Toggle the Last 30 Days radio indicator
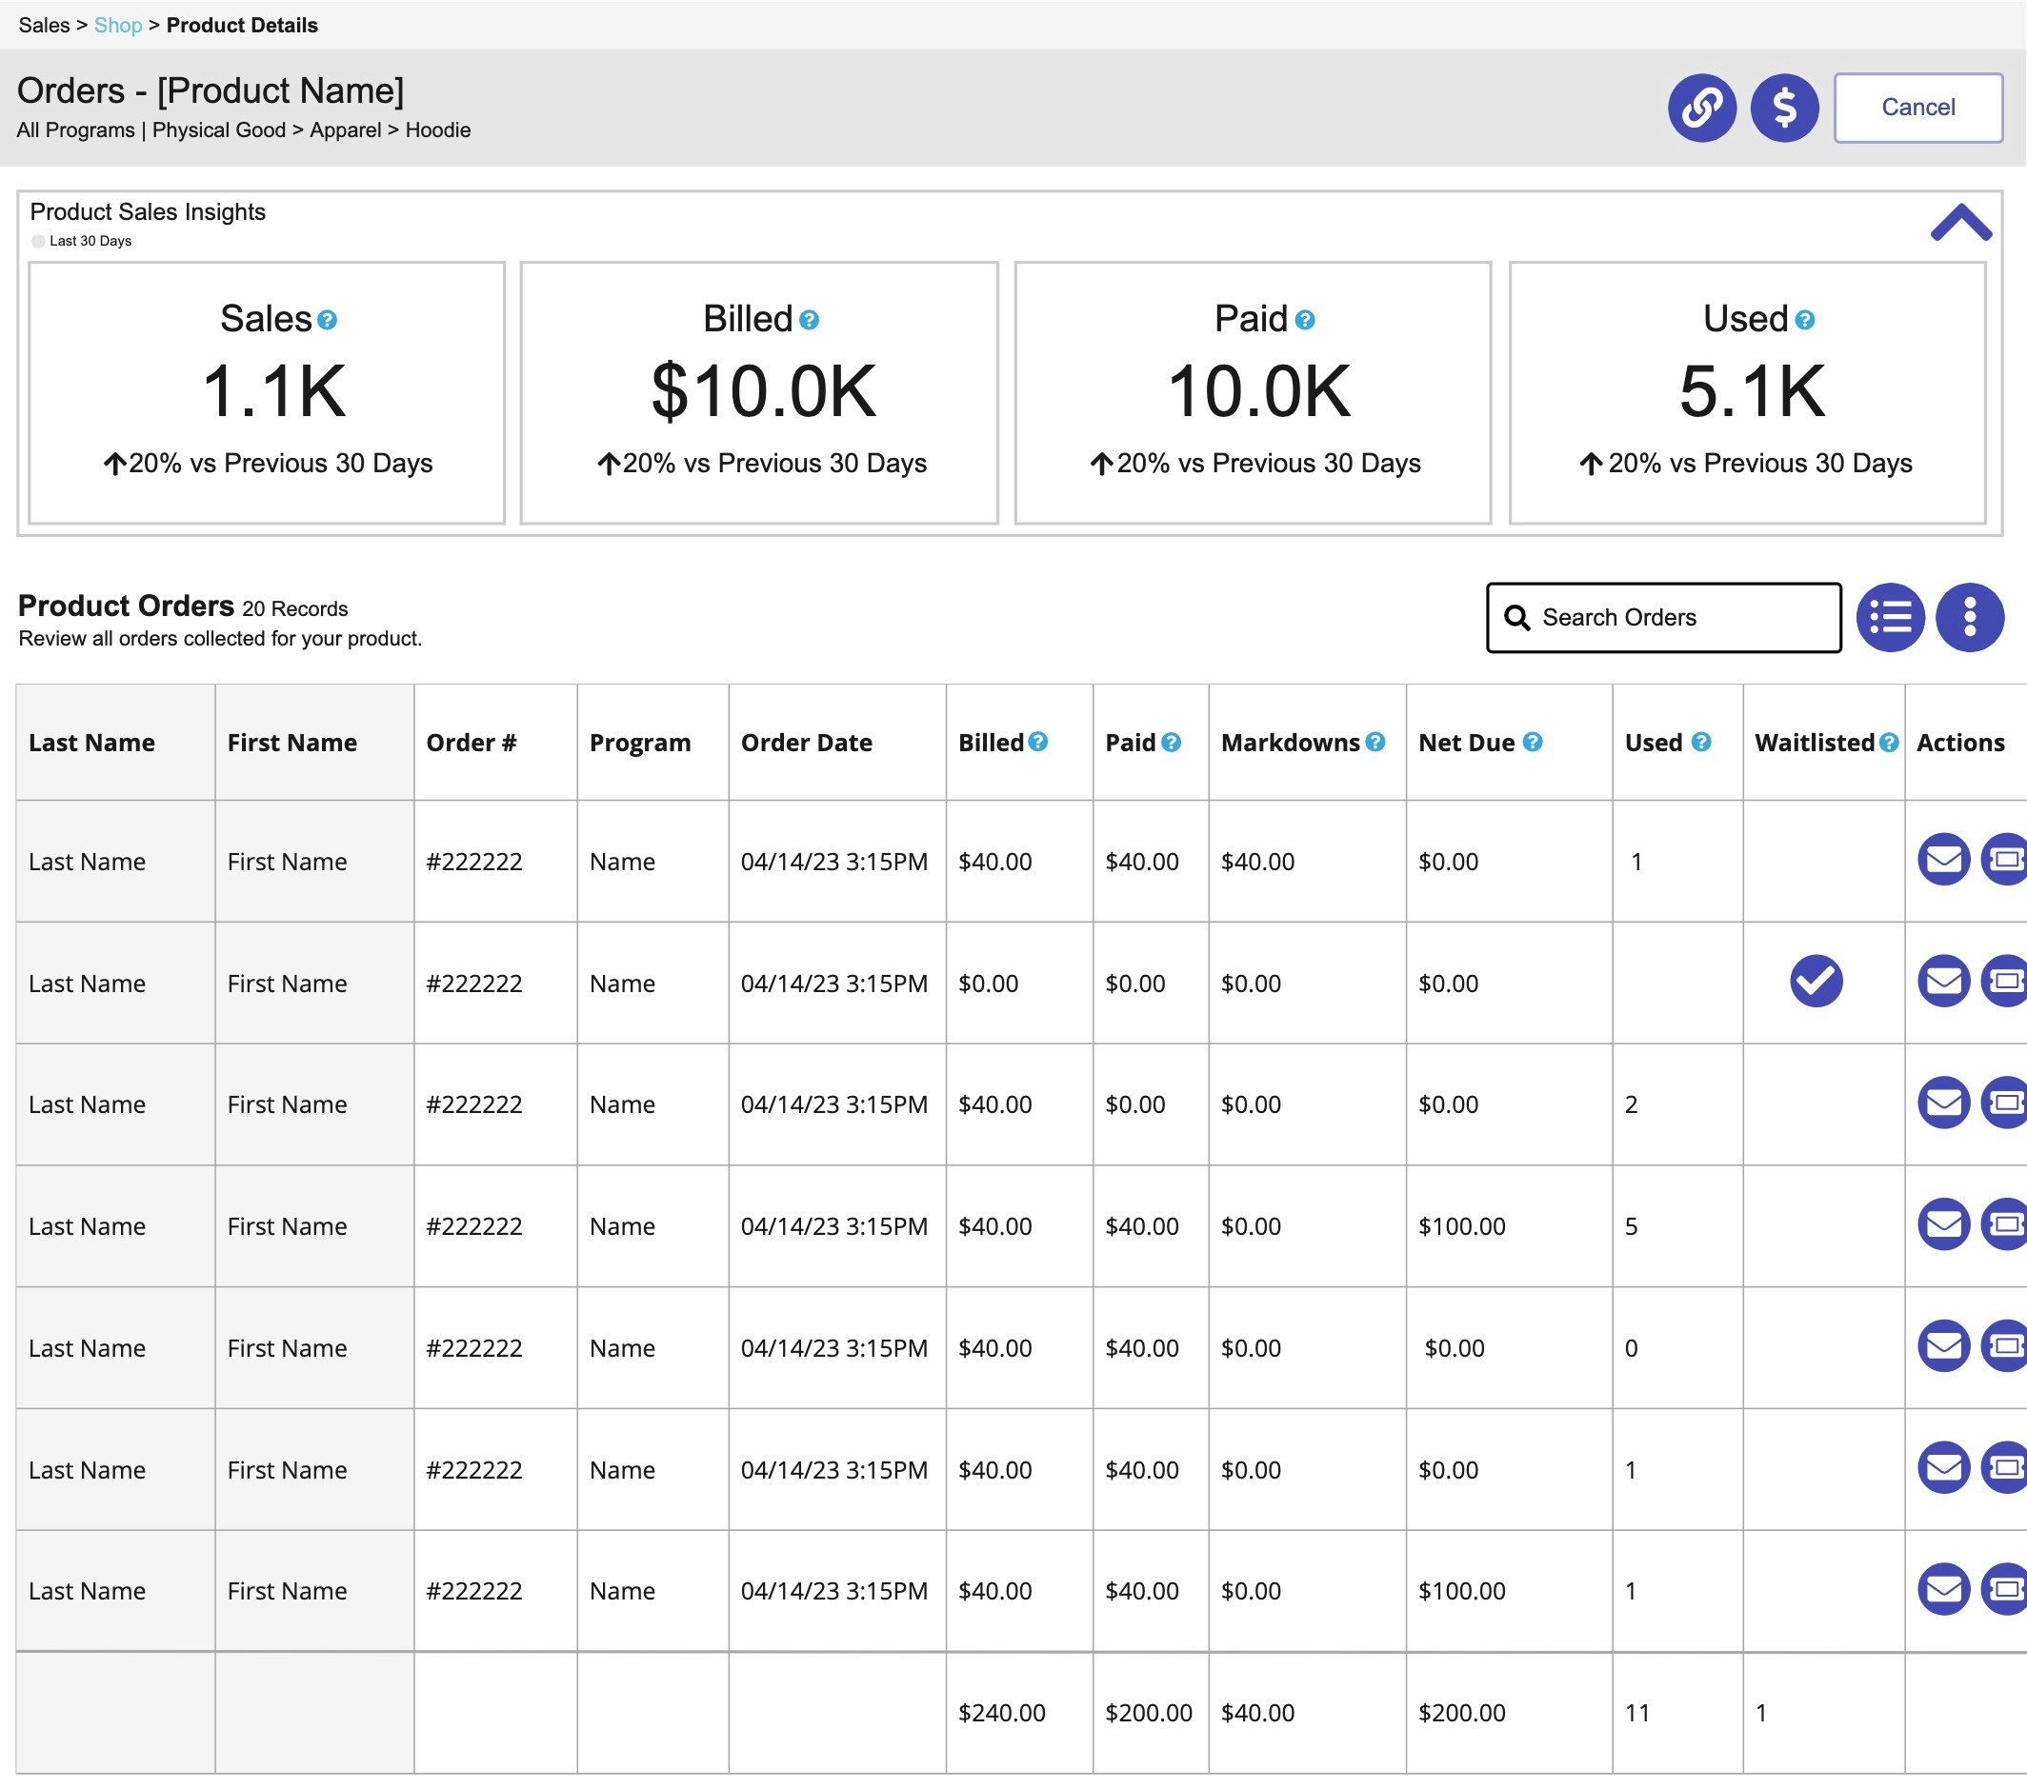Image resolution: width=2027 pixels, height=1789 pixels. (39, 241)
